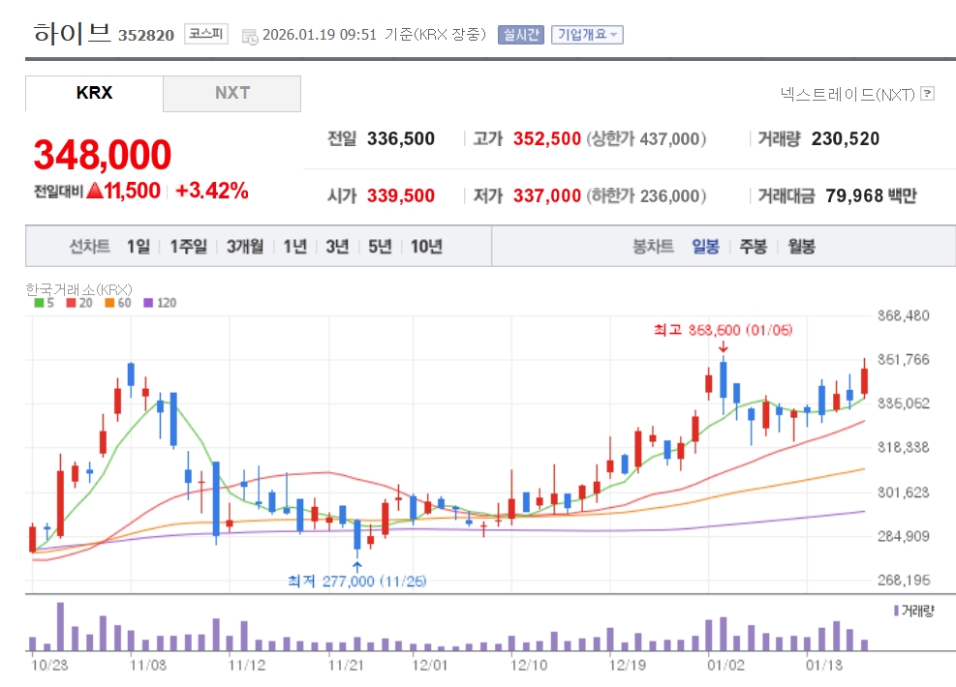Click the 넥스트레이드(NXT) link
This screenshot has height=687, width=956.
tap(848, 95)
